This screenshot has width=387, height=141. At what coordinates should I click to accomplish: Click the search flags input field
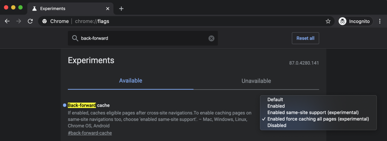(x=143, y=38)
